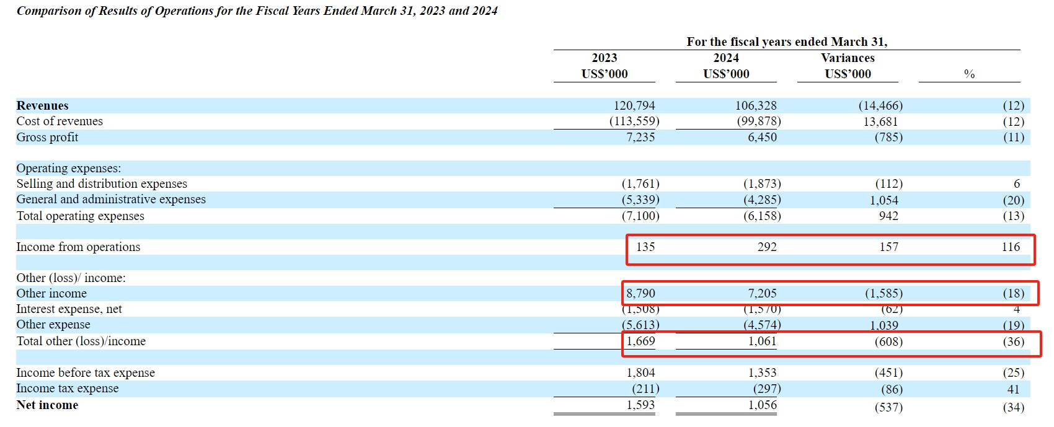
Task: Click Total other (loss)/income label
Action: click(x=81, y=341)
